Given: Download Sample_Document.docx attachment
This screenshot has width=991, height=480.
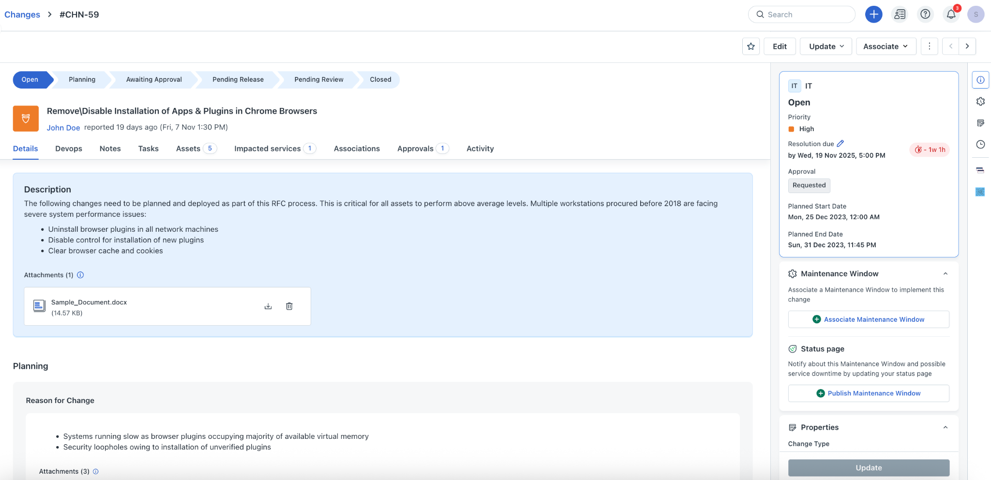Looking at the screenshot, I should 268,306.
